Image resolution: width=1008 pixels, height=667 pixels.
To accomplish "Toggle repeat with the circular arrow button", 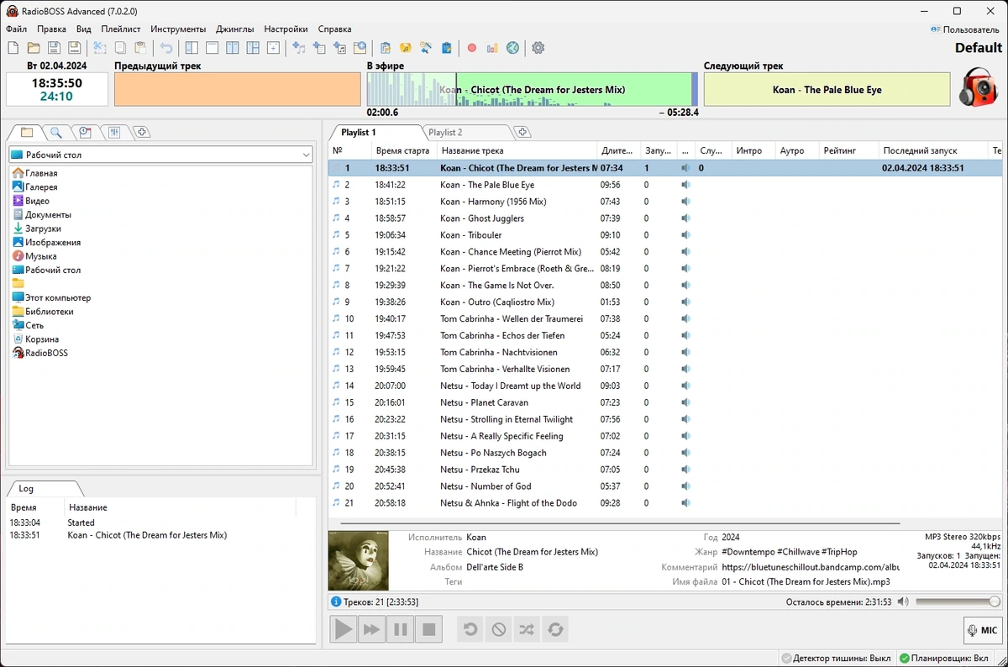I will point(470,629).
